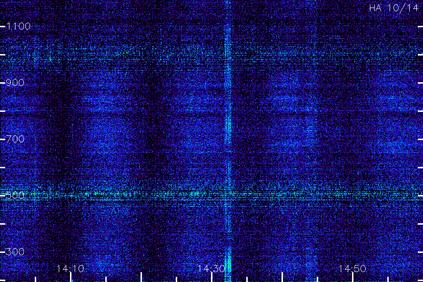Click the 14:30 time axis label

(x=211, y=269)
